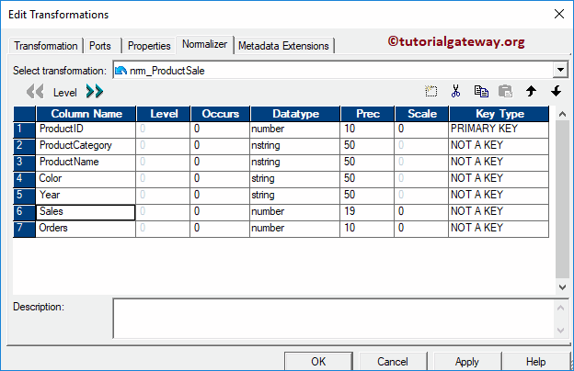Screen dimensions: 574x371
Task: Close the Edit Transformations dialog
Action: point(559,15)
